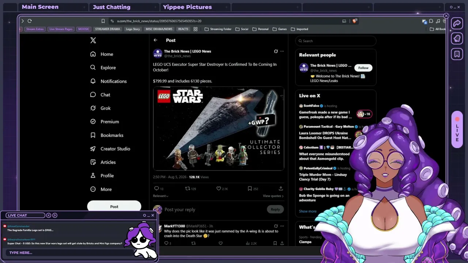
Task: Open the extensions puzzle icon in browser
Action: tap(431, 21)
